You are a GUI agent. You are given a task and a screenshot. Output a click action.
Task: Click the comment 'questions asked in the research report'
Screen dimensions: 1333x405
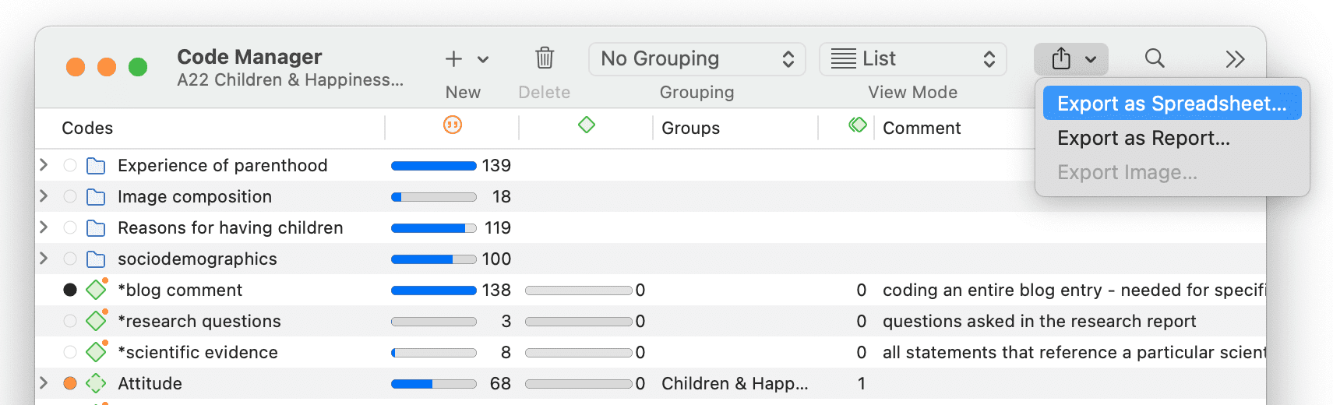click(1039, 321)
